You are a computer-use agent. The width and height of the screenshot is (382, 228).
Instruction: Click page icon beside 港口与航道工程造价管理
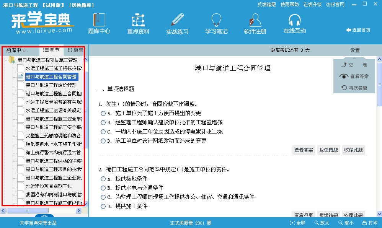click(21, 85)
